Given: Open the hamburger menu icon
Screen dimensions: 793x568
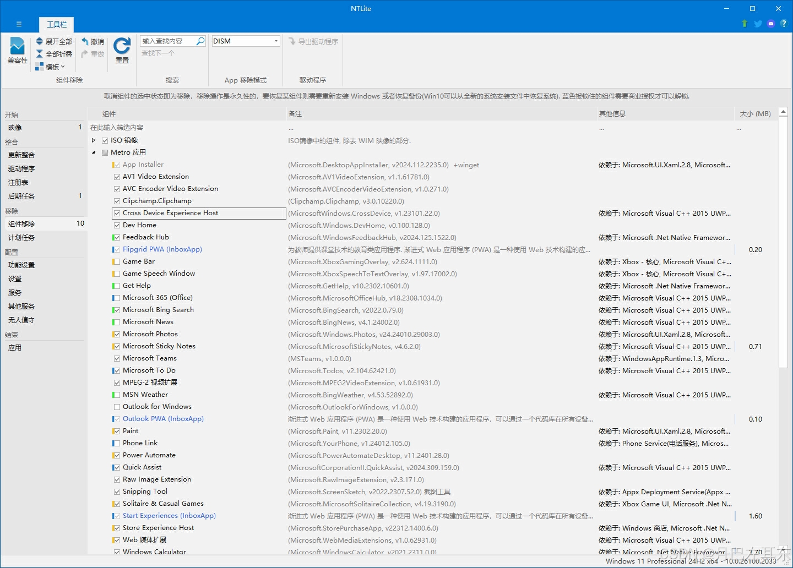Looking at the screenshot, I should (19, 24).
